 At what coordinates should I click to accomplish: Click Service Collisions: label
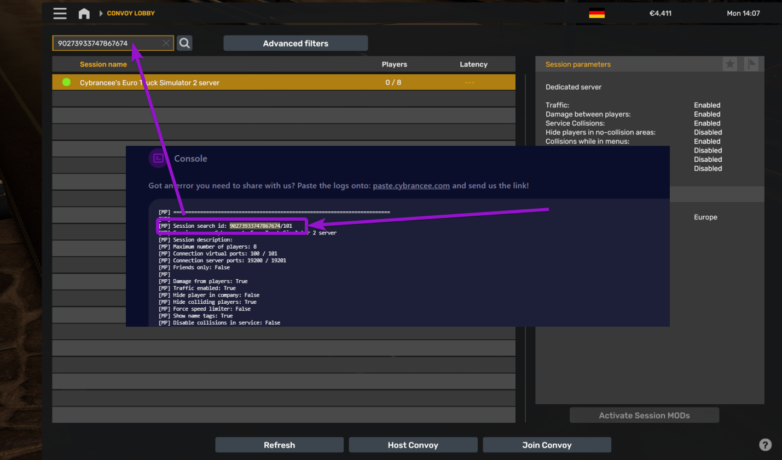coord(575,123)
